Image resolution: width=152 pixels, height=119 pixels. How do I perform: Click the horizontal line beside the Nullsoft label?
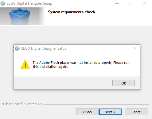tap(97, 104)
